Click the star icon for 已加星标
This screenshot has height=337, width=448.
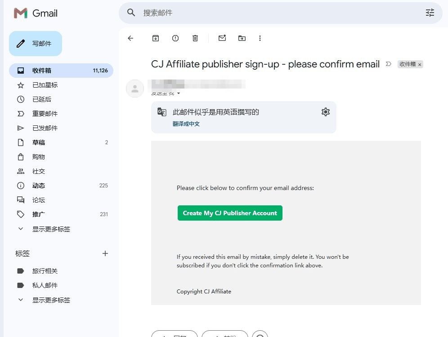tap(21, 85)
